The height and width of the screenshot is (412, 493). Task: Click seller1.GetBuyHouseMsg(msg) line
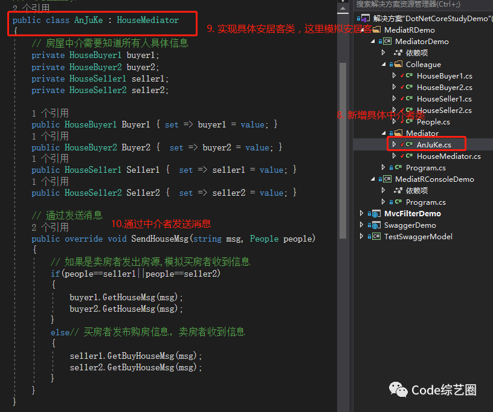136,356
